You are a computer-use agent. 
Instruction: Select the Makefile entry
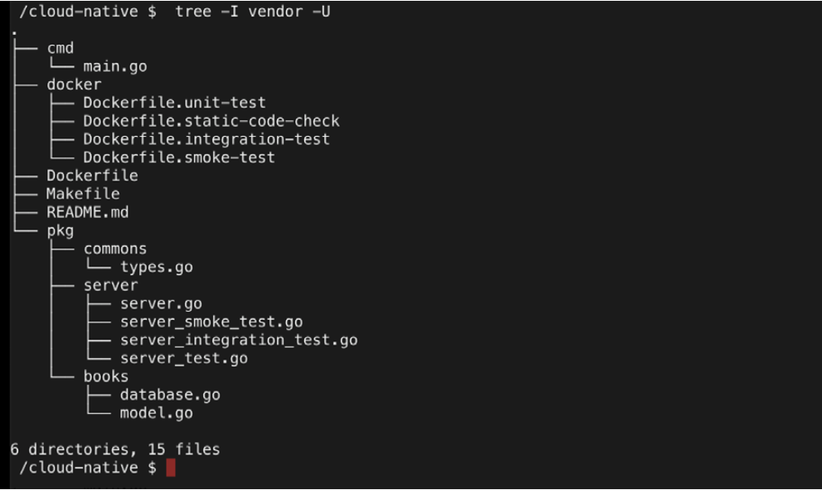click(x=83, y=194)
